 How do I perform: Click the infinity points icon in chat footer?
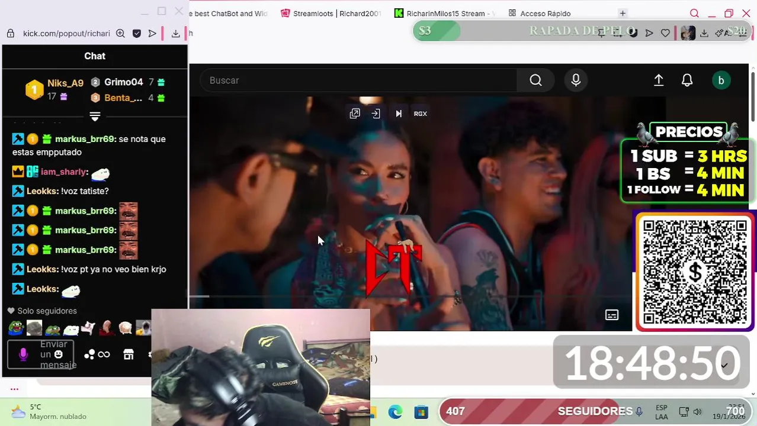click(x=104, y=354)
